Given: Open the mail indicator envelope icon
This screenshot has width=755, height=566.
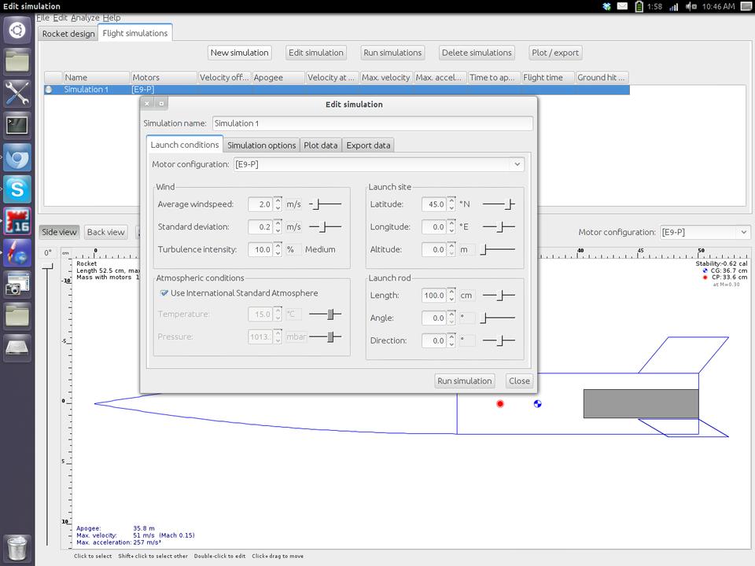Looking at the screenshot, I should [622, 6].
